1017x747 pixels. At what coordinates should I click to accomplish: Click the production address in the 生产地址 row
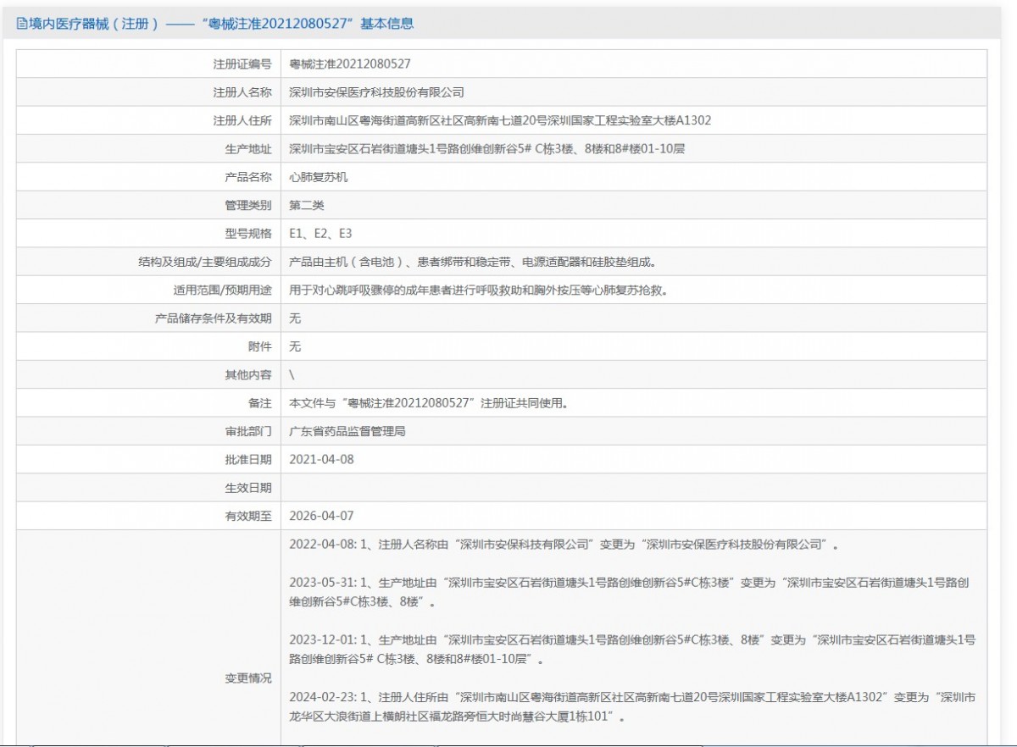486,149
